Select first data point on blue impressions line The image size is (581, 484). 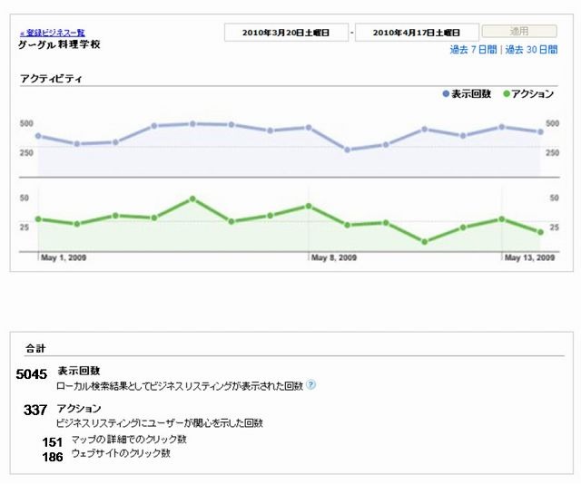[x=38, y=136]
